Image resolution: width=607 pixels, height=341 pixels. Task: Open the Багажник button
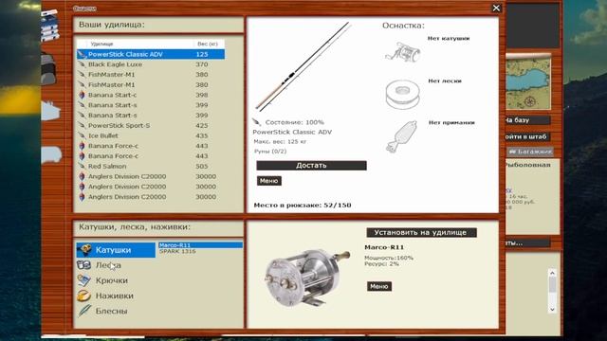[x=530, y=152]
